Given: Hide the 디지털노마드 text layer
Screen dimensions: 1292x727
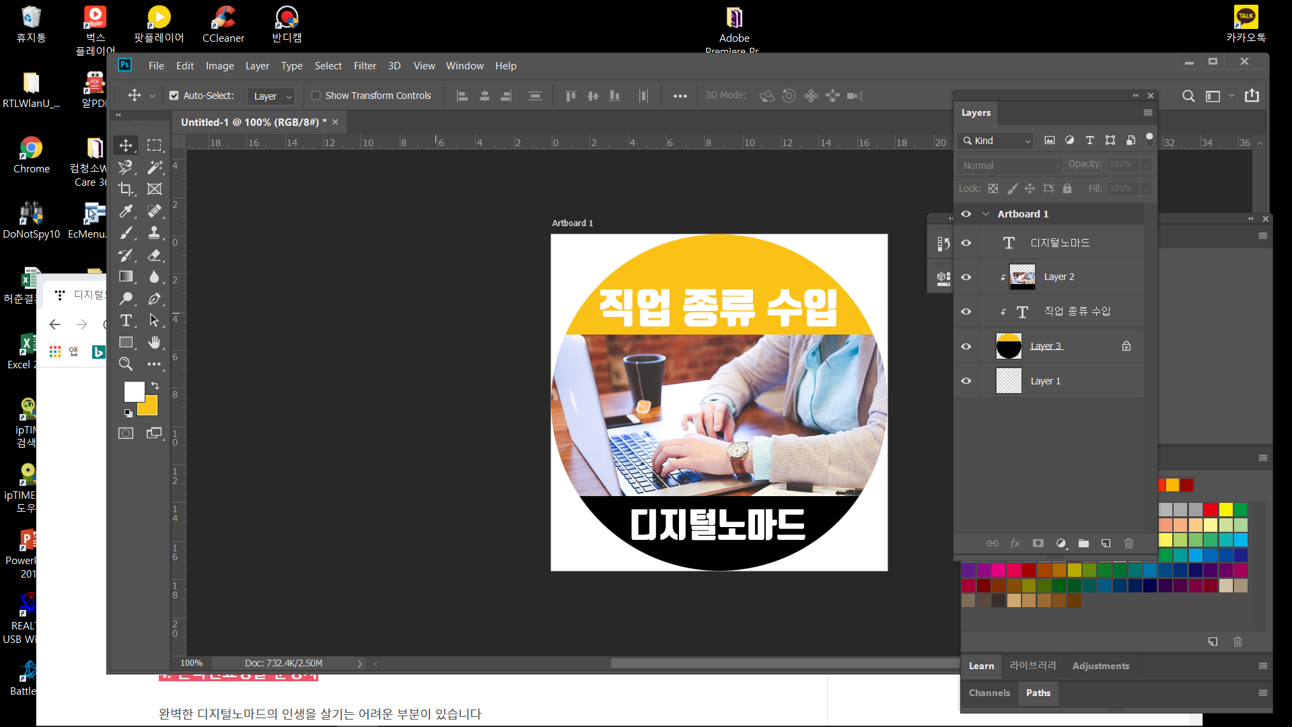Looking at the screenshot, I should [966, 243].
